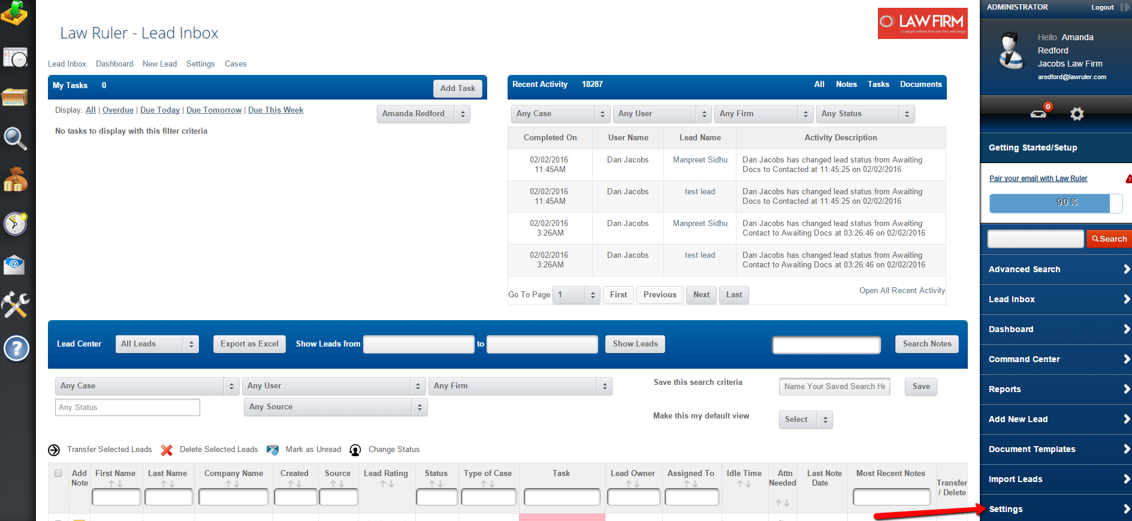Open Advanced Search in right menu
1132x521 pixels.
(x=1056, y=269)
